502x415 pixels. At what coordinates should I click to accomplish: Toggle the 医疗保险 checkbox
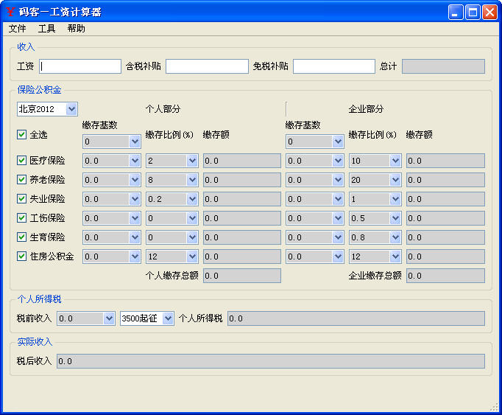pos(21,161)
